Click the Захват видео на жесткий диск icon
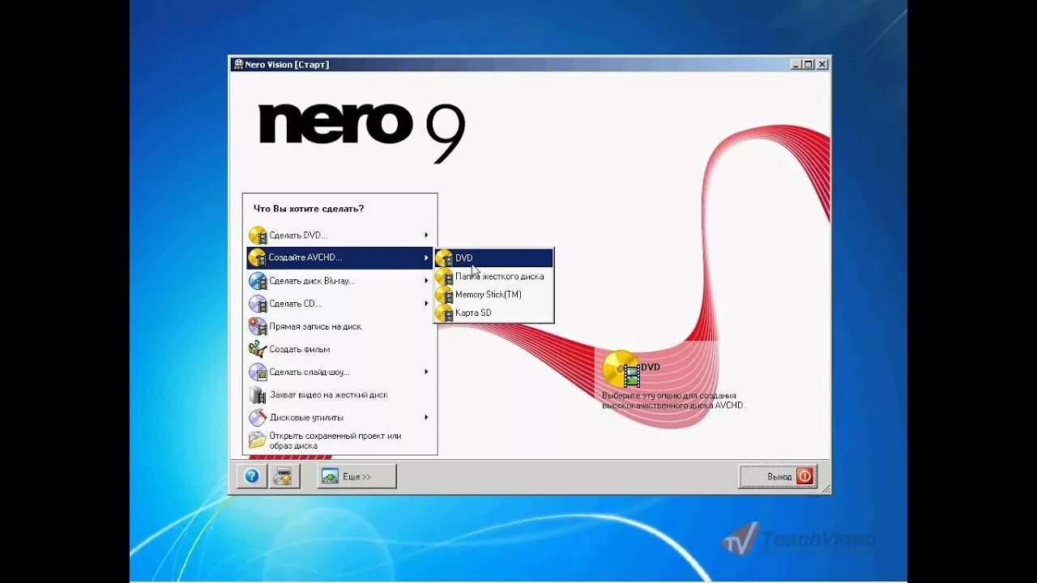The image size is (1037, 583). pyautogui.click(x=258, y=395)
